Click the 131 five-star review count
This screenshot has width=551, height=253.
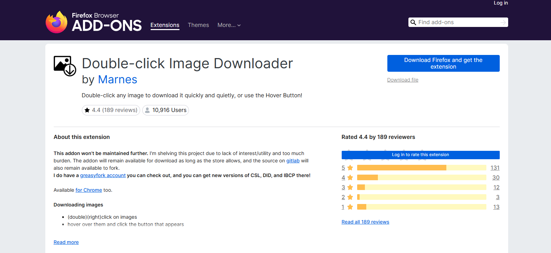[495, 168]
